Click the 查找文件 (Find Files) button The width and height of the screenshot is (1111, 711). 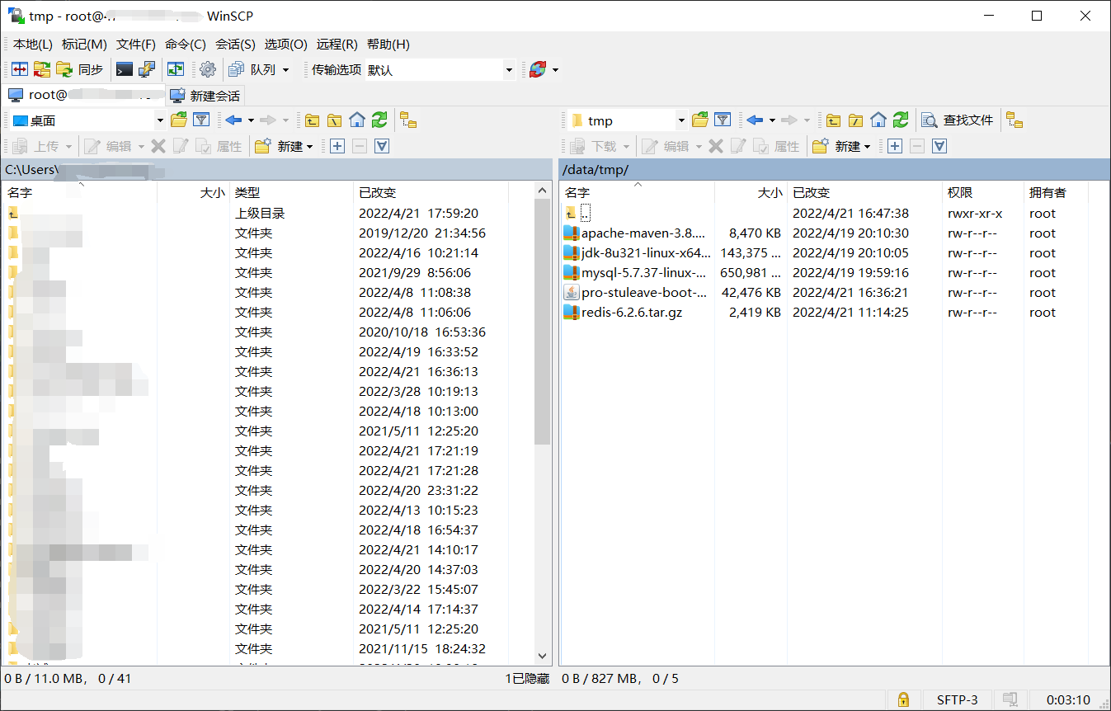coord(958,120)
